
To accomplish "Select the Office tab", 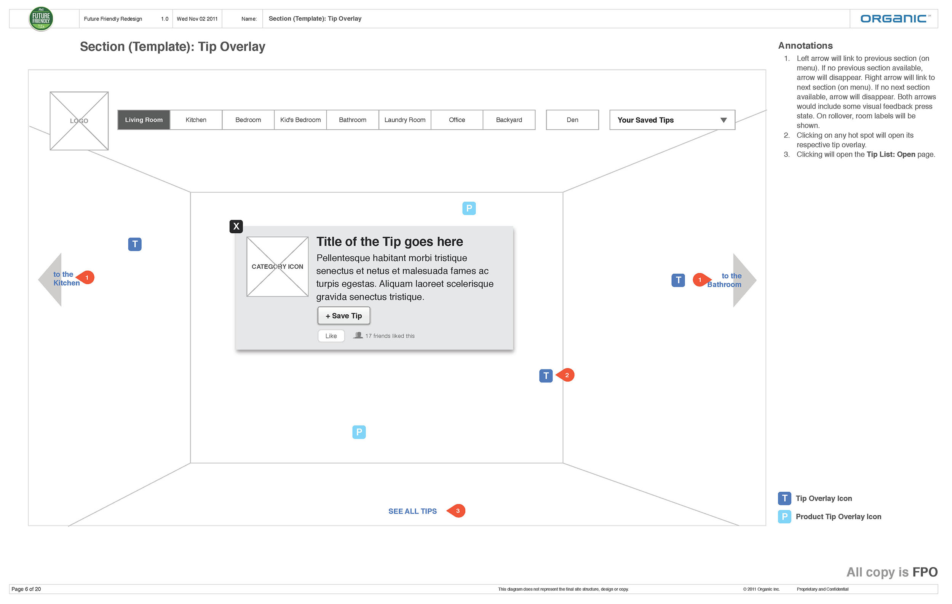I will click(x=457, y=120).
